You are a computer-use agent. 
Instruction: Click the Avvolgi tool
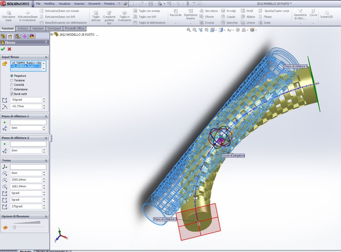point(228,10)
